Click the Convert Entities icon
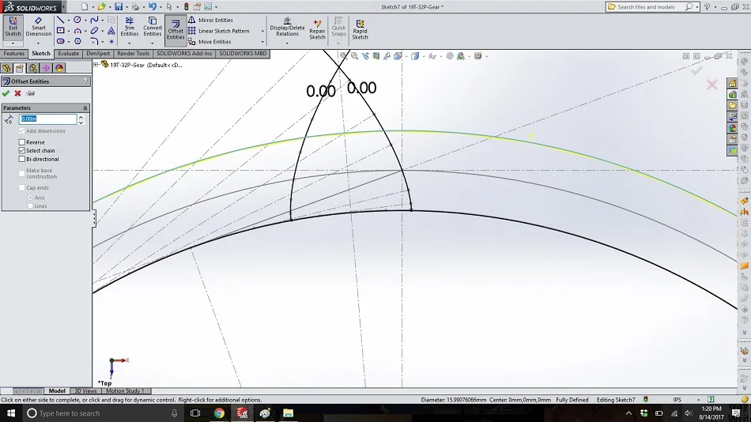Image resolution: width=751 pixels, height=422 pixels. tap(153, 27)
